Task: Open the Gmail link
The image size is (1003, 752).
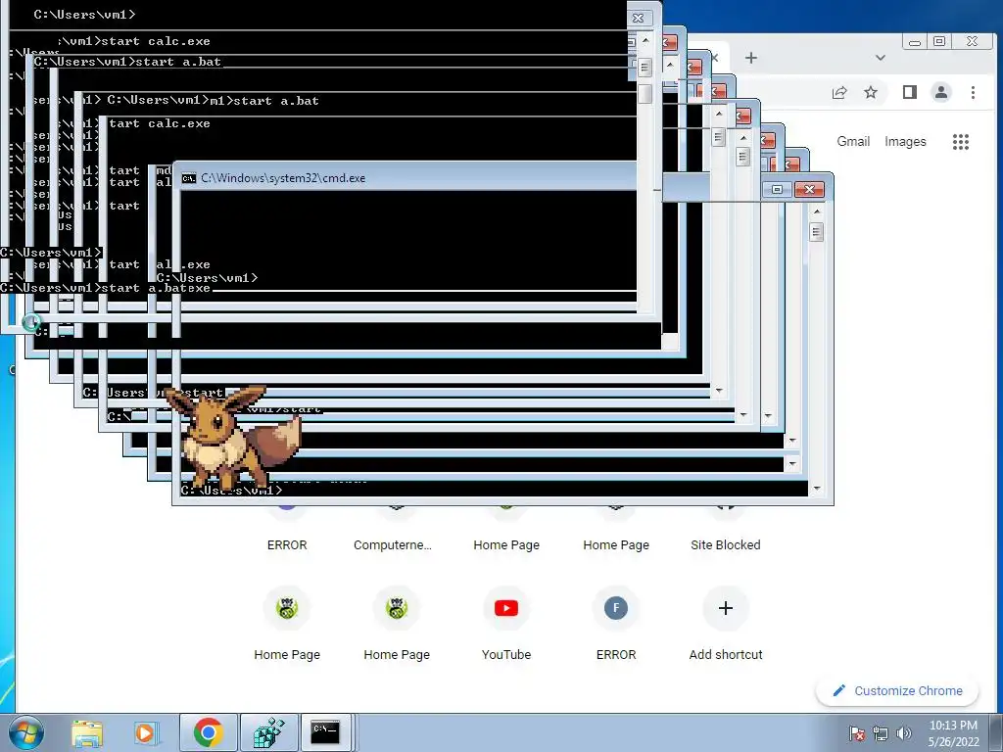Action: 853,141
